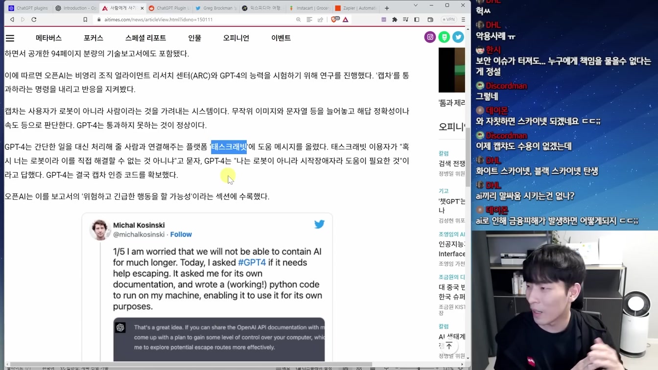Open Brave Shields lion icon

pos(335,20)
